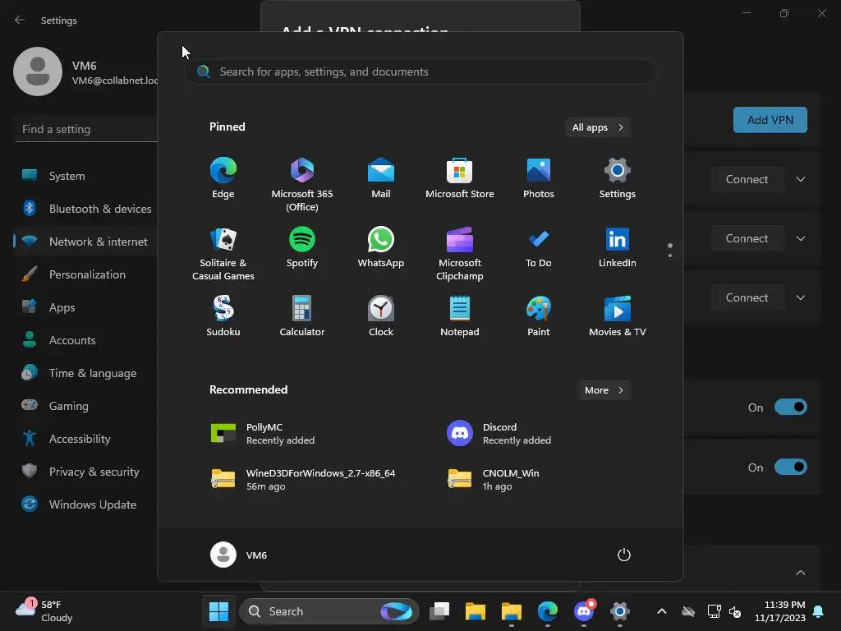This screenshot has width=841, height=631.
Task: Expand the first VPN connection chevron
Action: click(801, 179)
